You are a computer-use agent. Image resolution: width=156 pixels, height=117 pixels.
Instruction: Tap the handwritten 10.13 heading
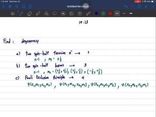pos(84,22)
